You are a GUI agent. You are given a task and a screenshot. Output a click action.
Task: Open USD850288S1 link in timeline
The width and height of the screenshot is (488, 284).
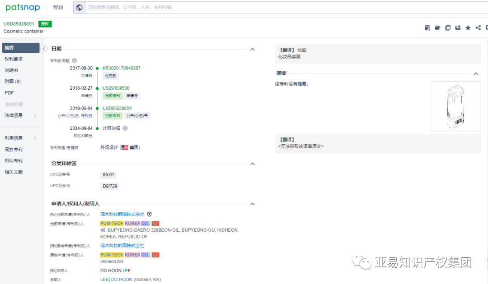pos(117,108)
